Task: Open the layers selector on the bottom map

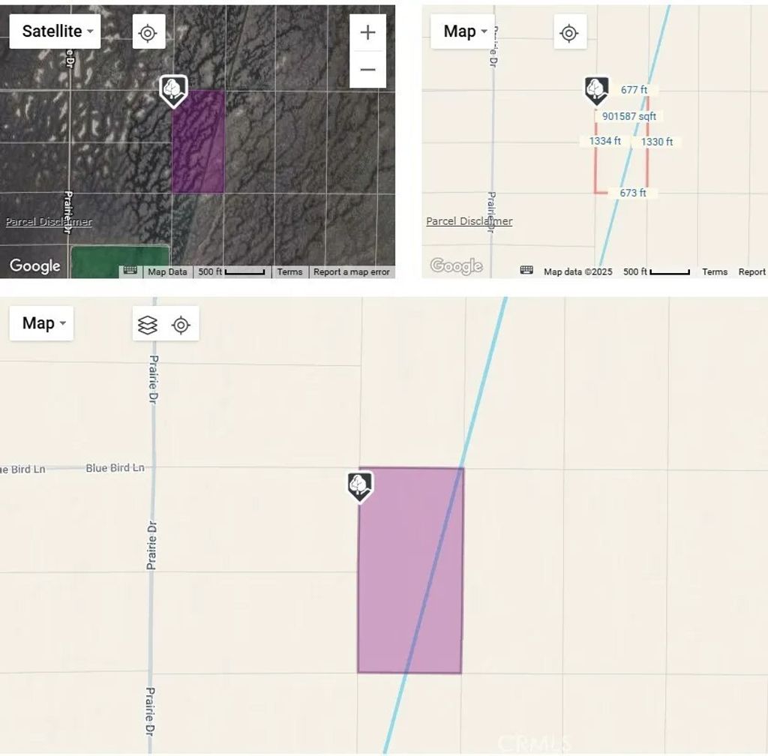Action: (x=148, y=324)
